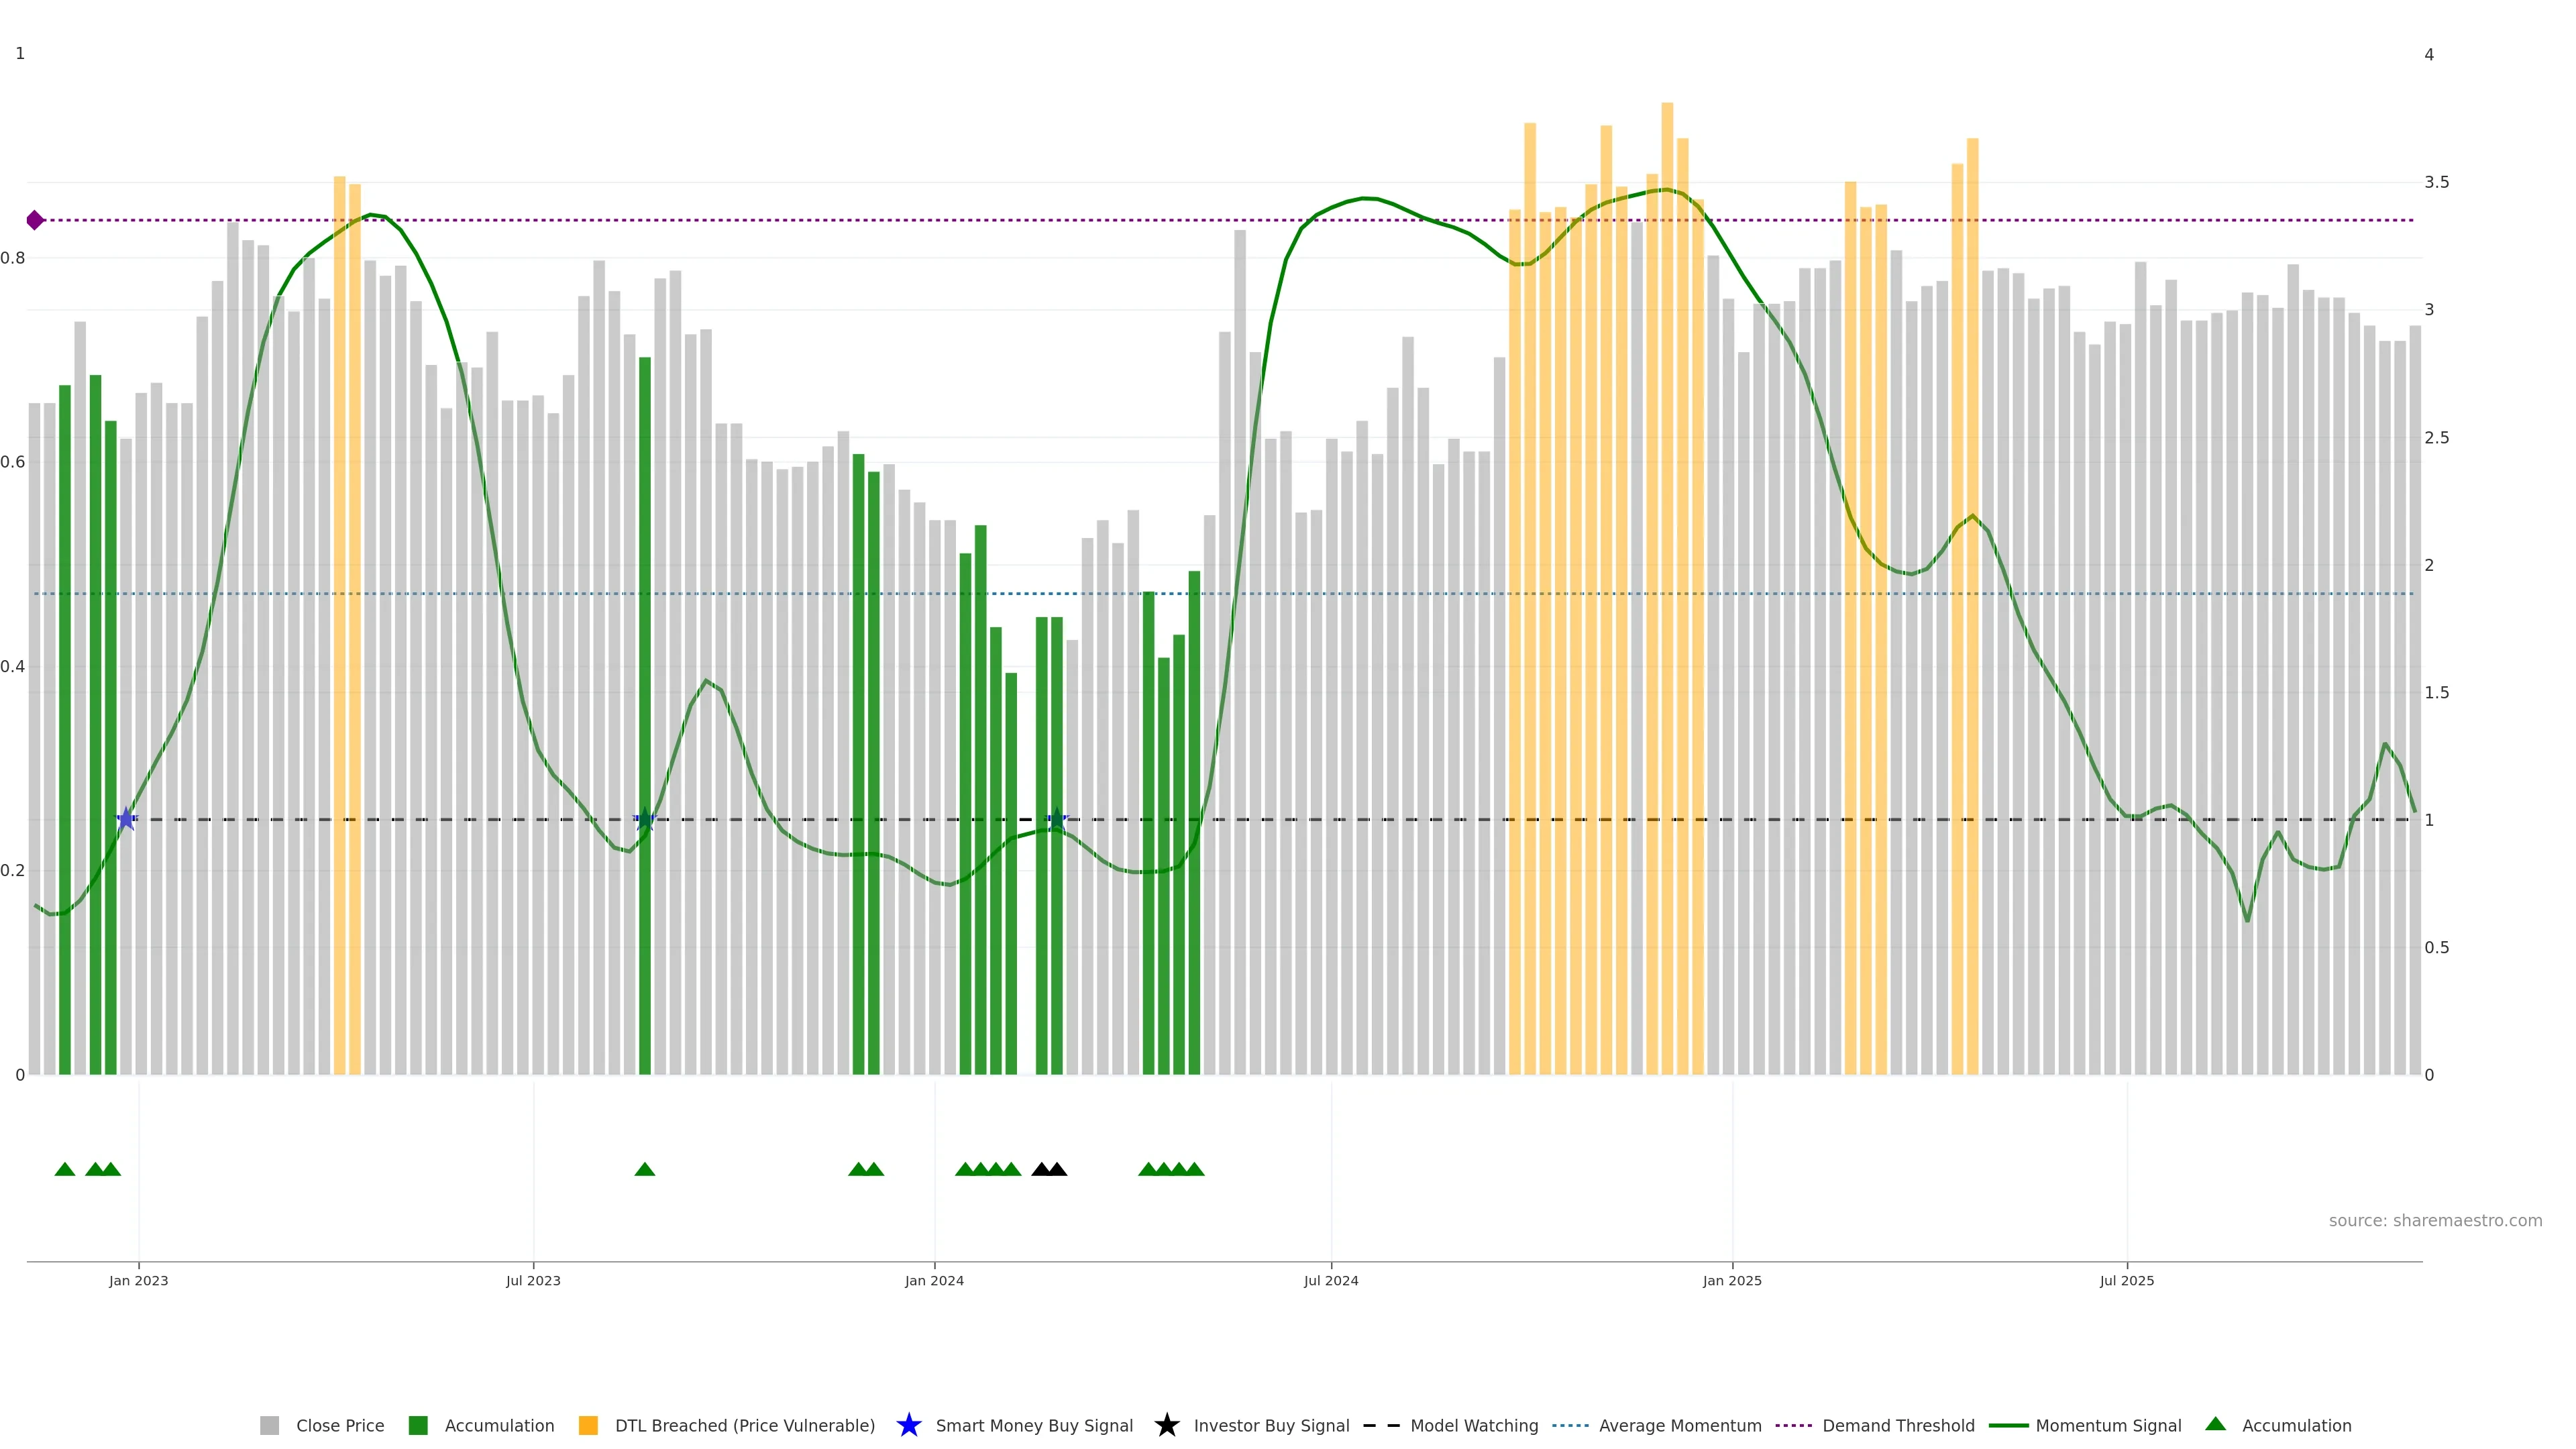2576x1449 pixels.
Task: Click the blue star marker near Jan 2023
Action: [126, 819]
